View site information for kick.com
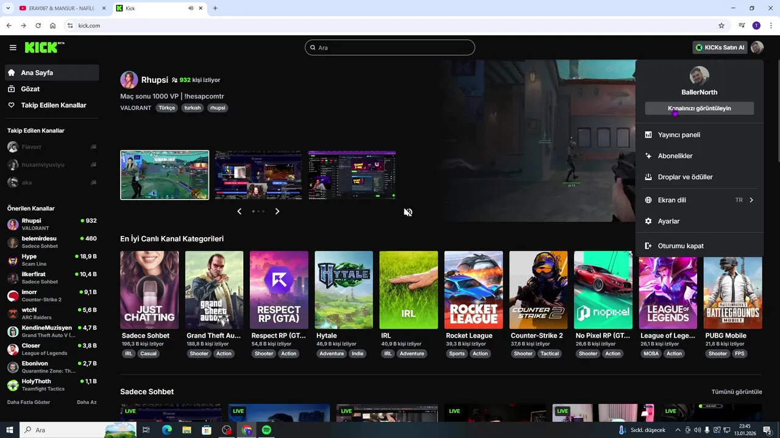 click(x=70, y=26)
